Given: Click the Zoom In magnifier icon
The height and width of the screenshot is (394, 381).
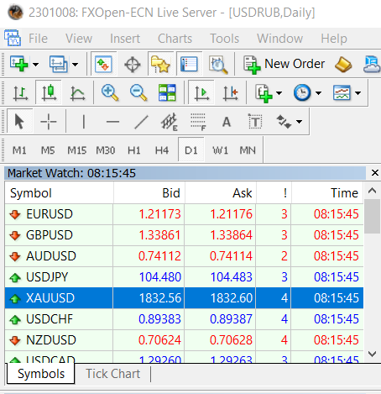Looking at the screenshot, I should pos(110,92).
